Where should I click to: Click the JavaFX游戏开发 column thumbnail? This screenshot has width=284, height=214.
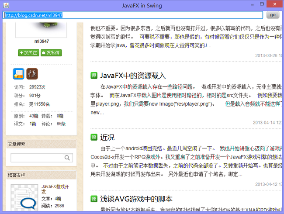pos(24,197)
